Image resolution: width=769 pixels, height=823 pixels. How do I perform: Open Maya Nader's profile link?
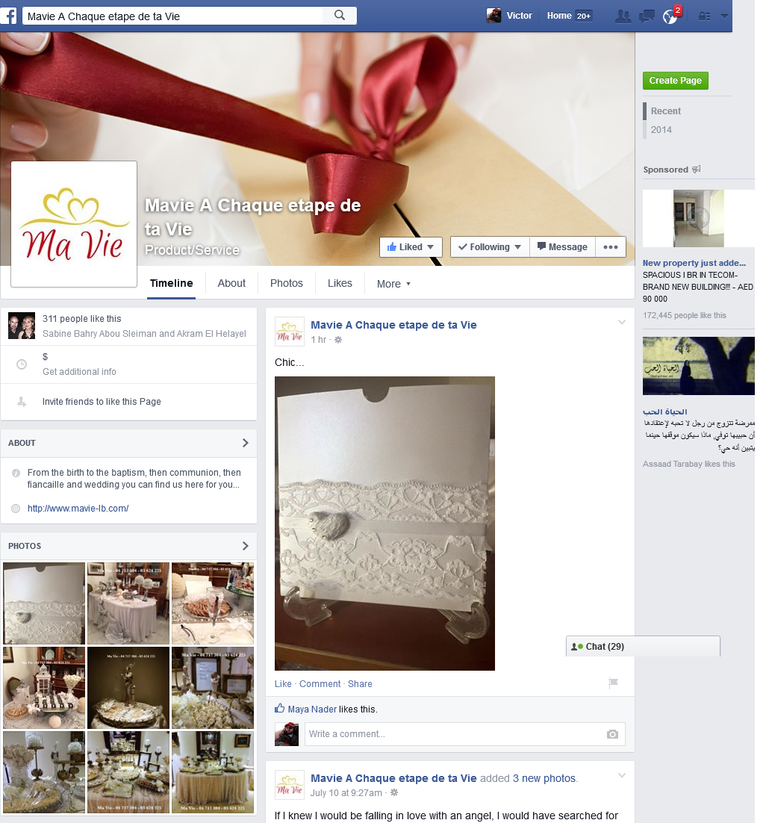click(x=312, y=709)
